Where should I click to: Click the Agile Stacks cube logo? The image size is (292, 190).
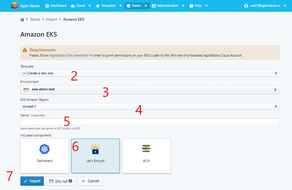[x=15, y=6]
